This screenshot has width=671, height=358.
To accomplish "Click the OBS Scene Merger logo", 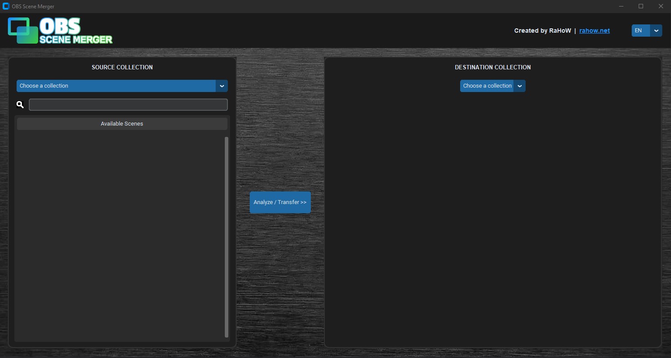I will click(x=60, y=30).
